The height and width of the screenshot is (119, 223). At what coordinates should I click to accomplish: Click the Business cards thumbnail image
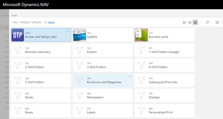click(141, 35)
